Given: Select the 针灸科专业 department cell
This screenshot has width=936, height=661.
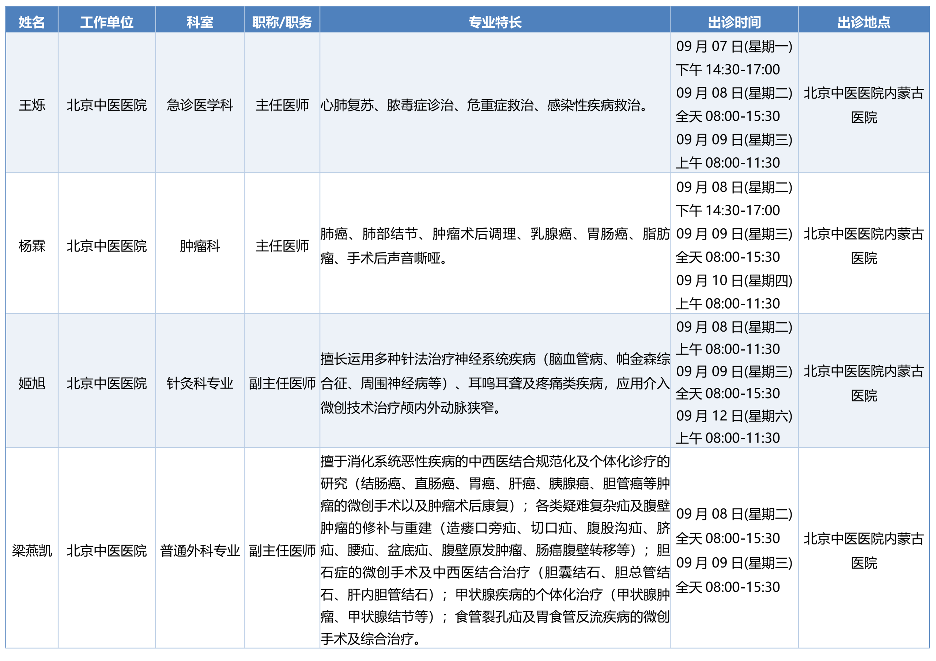Looking at the screenshot, I should [200, 383].
